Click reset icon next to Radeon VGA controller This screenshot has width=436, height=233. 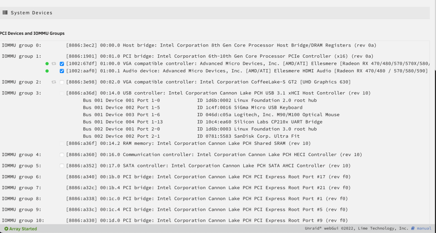tap(54, 64)
